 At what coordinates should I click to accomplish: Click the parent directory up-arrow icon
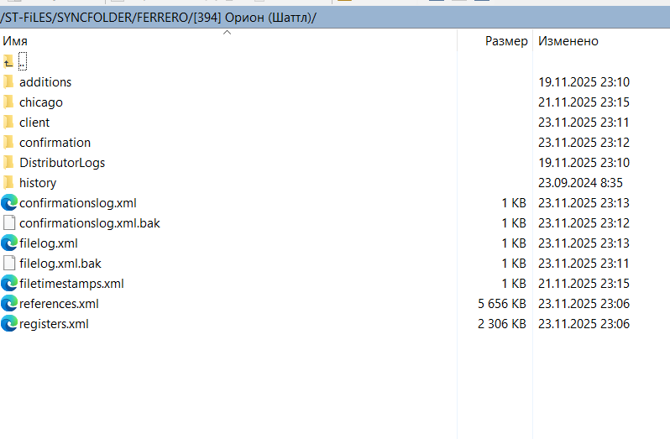point(8,61)
